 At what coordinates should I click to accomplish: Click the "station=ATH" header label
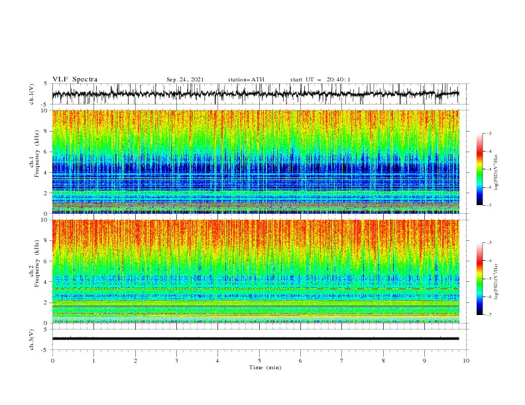pyautogui.click(x=246, y=79)
